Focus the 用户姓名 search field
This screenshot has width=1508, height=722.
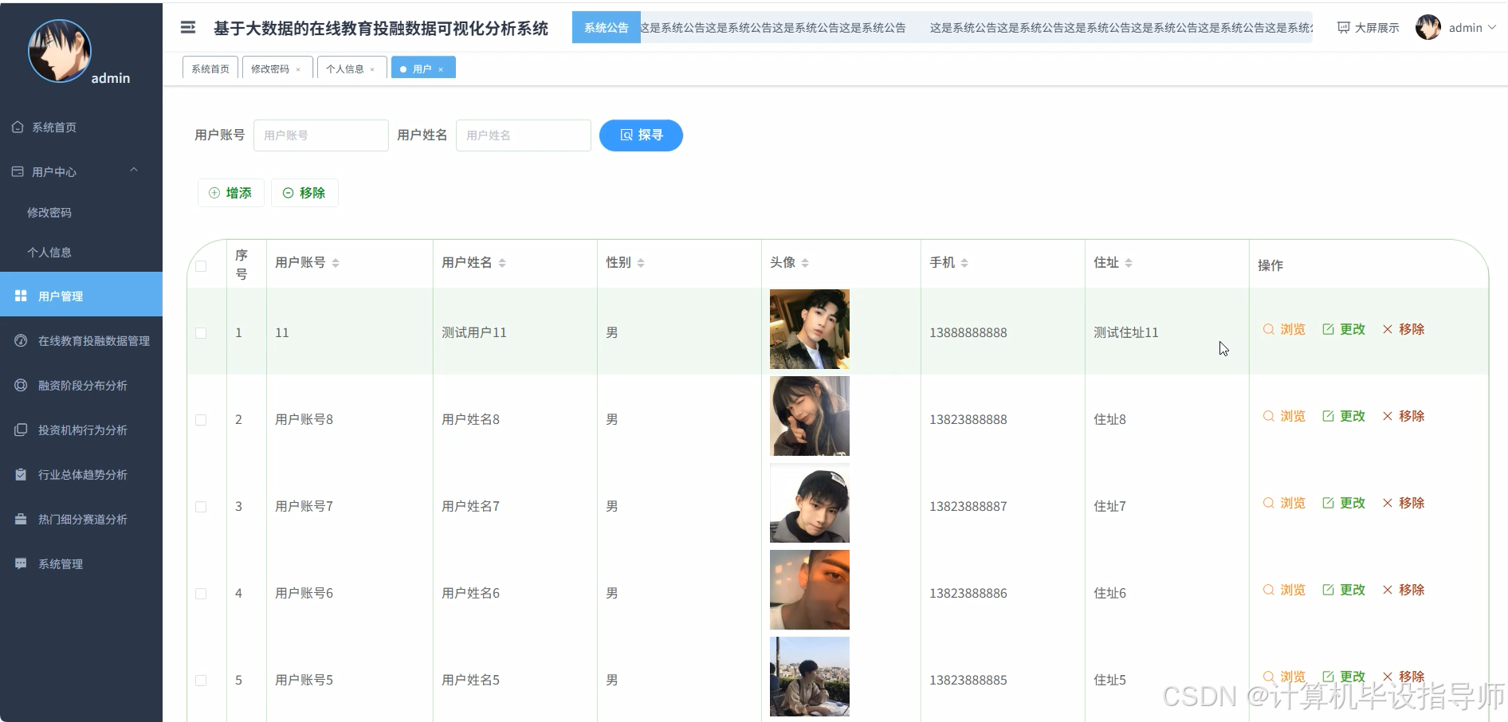point(523,135)
